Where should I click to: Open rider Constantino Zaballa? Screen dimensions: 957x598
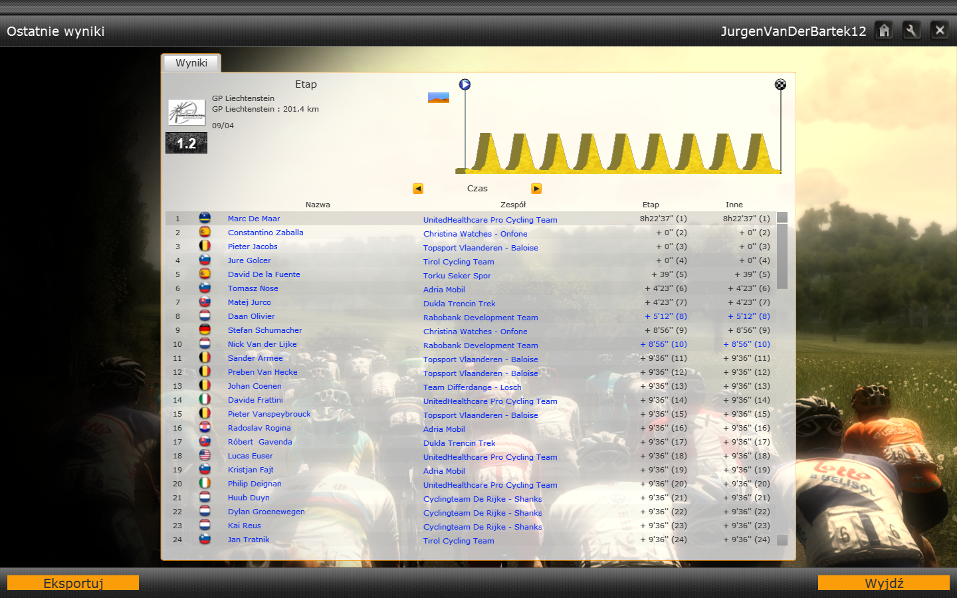click(x=265, y=233)
